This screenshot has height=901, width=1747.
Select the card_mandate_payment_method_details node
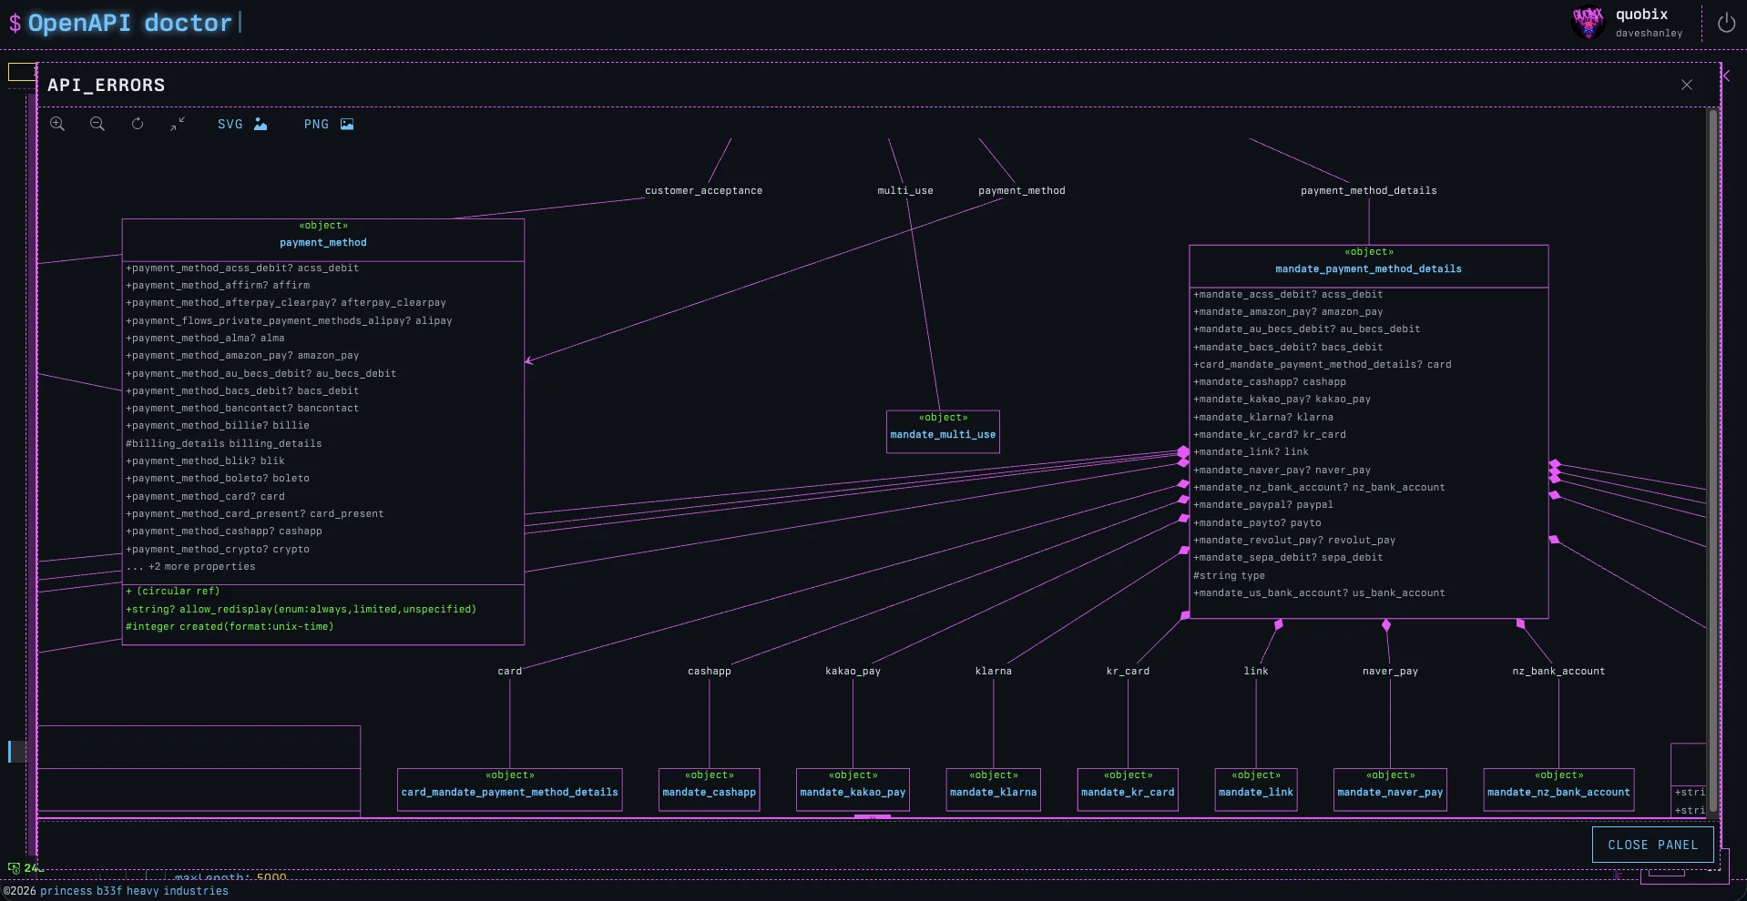point(509,790)
